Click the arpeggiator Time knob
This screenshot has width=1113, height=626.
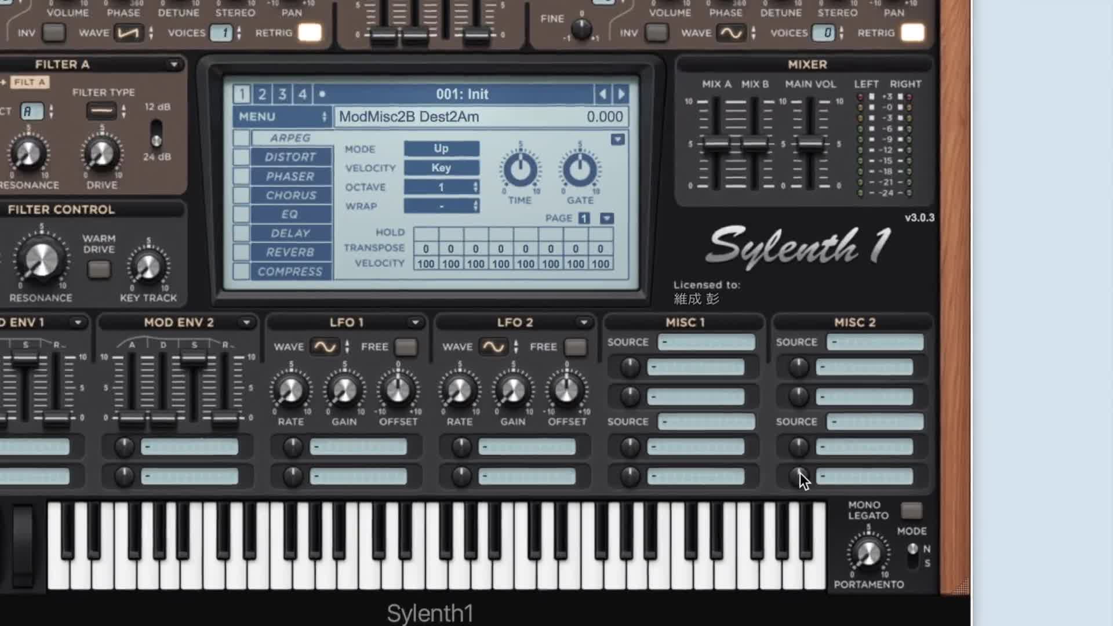tap(520, 170)
